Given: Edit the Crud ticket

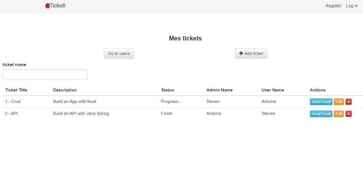Looking at the screenshot, I should coord(339,102).
